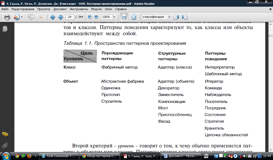Select fit one full page view

point(134,17)
